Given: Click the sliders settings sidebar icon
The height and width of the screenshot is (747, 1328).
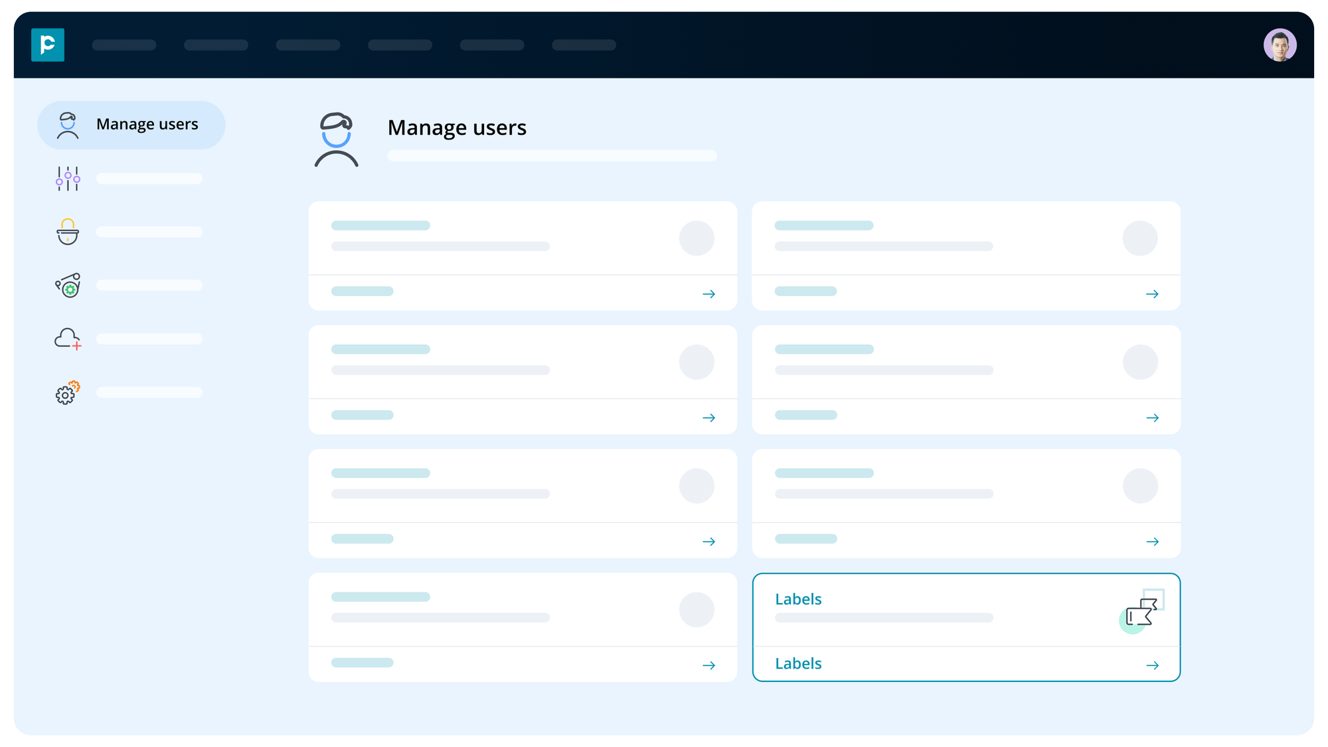Looking at the screenshot, I should (x=68, y=179).
